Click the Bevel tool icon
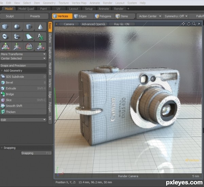204x187 pixels. (3, 82)
